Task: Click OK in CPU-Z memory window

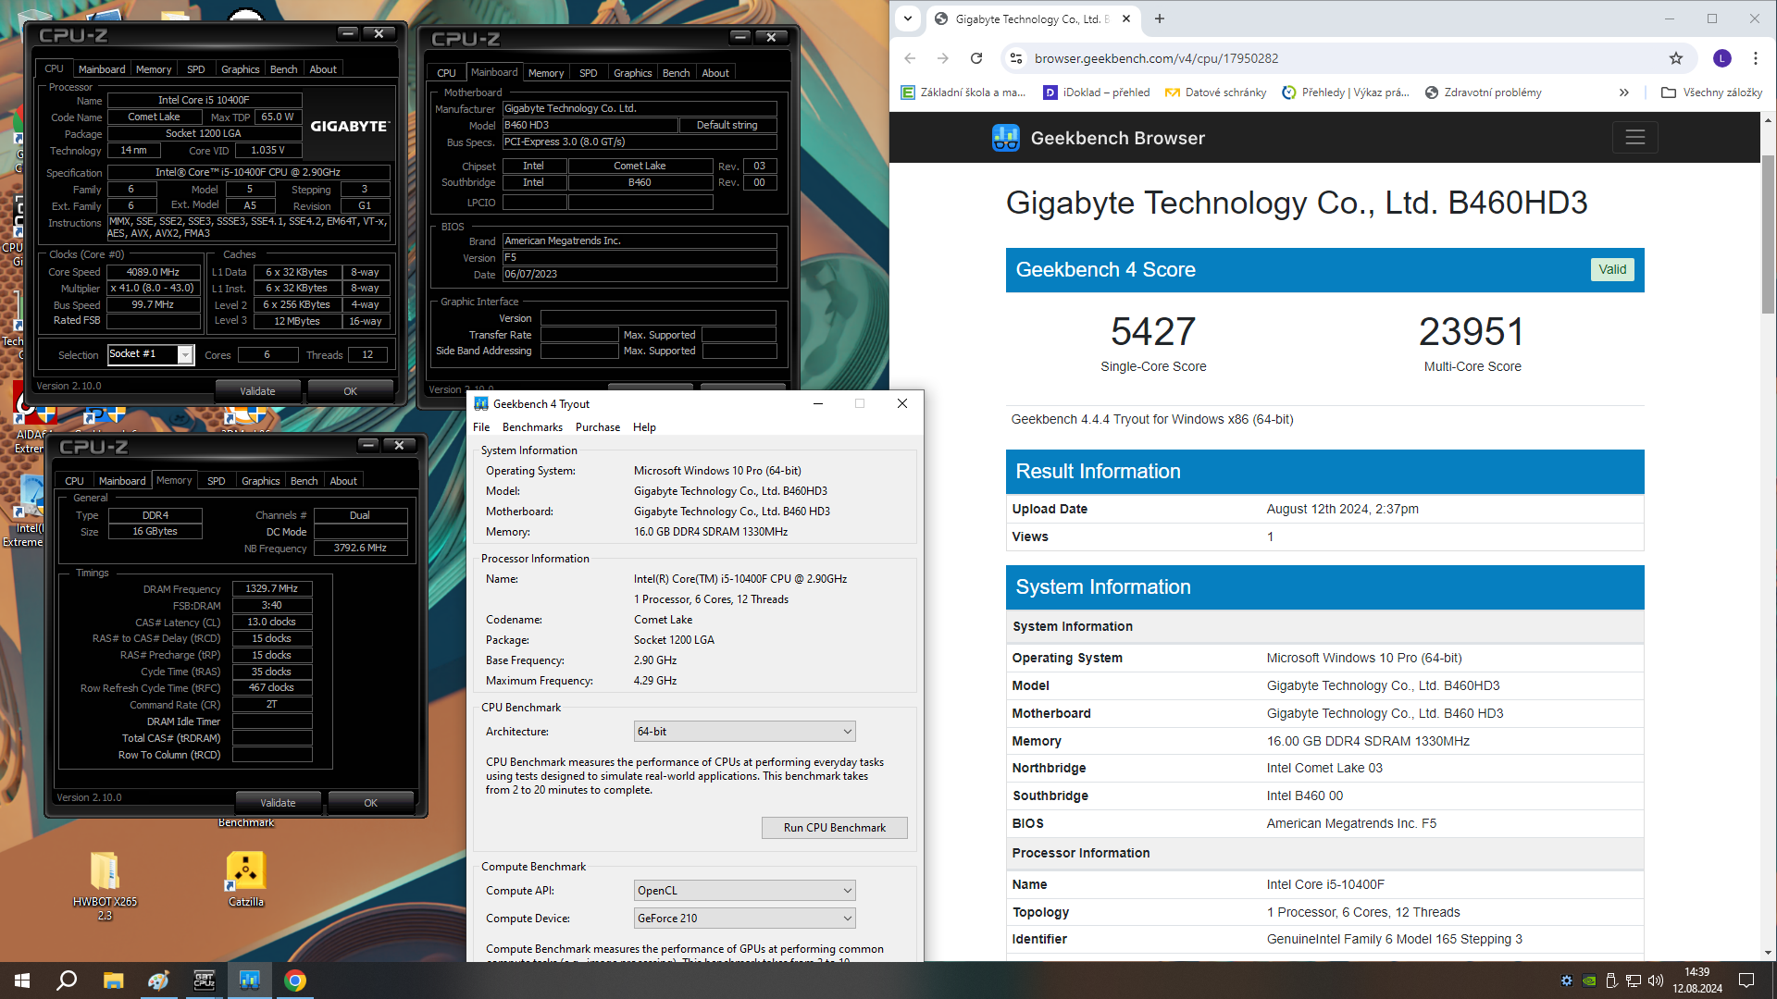Action: click(x=370, y=803)
